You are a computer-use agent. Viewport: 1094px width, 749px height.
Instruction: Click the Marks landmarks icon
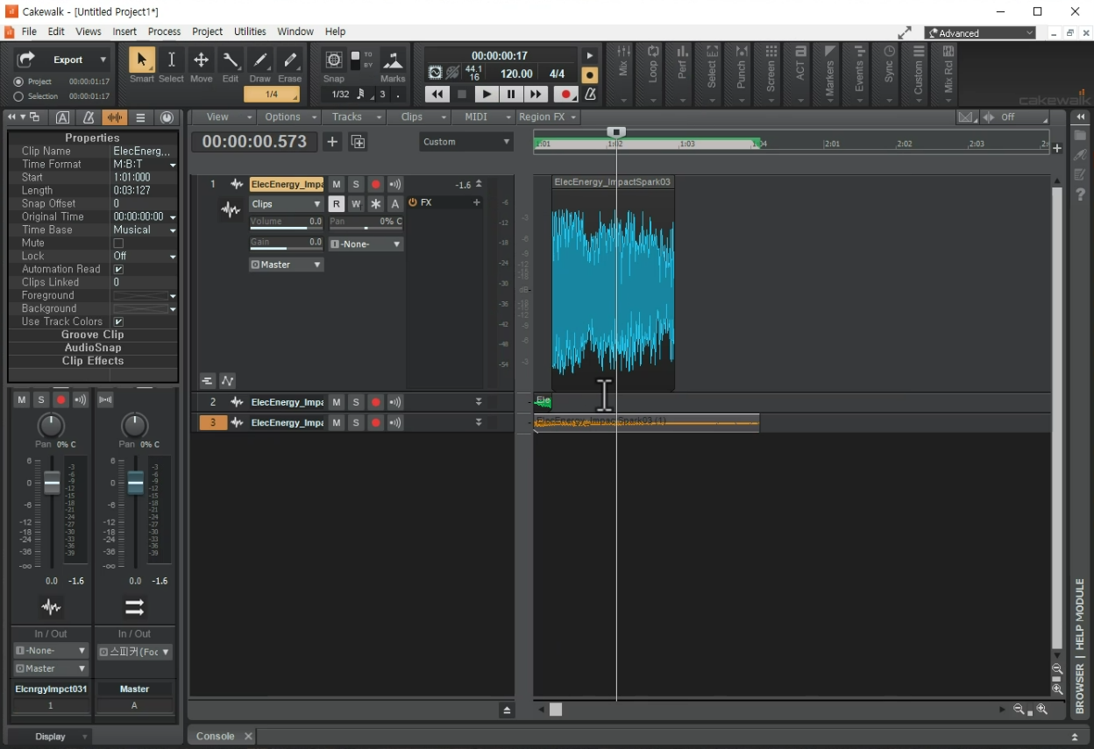[x=393, y=60]
